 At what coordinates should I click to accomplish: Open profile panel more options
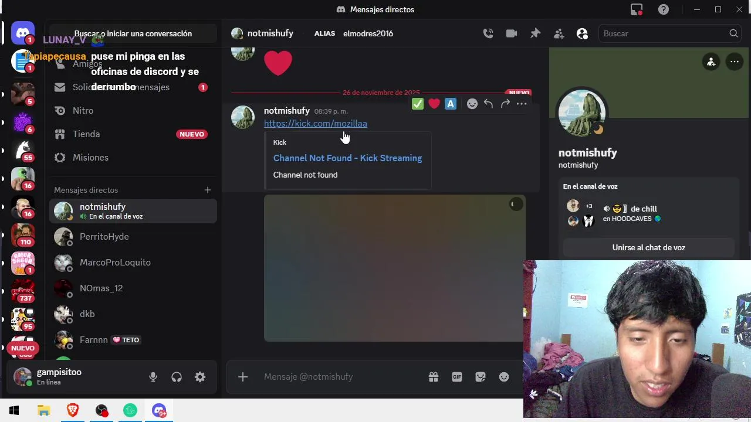[x=735, y=62]
